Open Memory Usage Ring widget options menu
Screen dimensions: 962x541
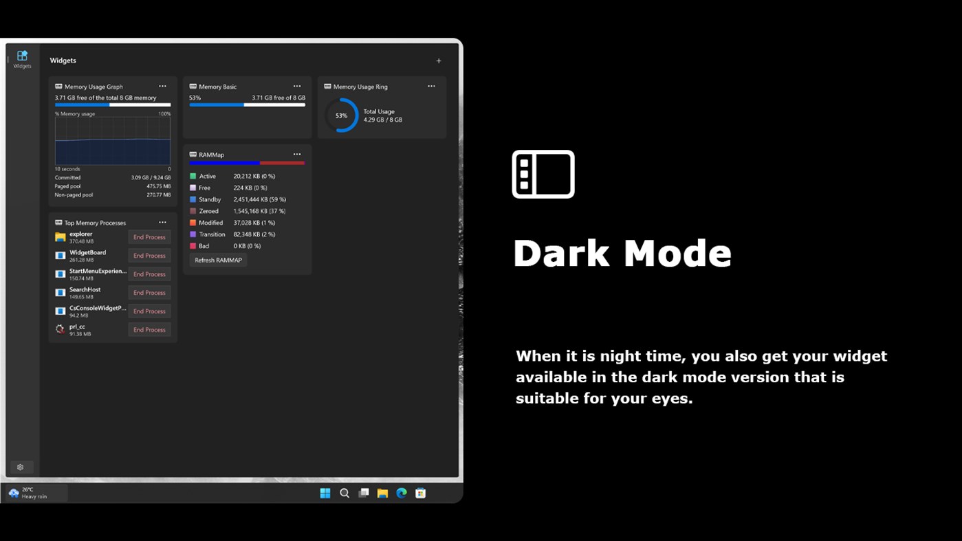pos(432,86)
